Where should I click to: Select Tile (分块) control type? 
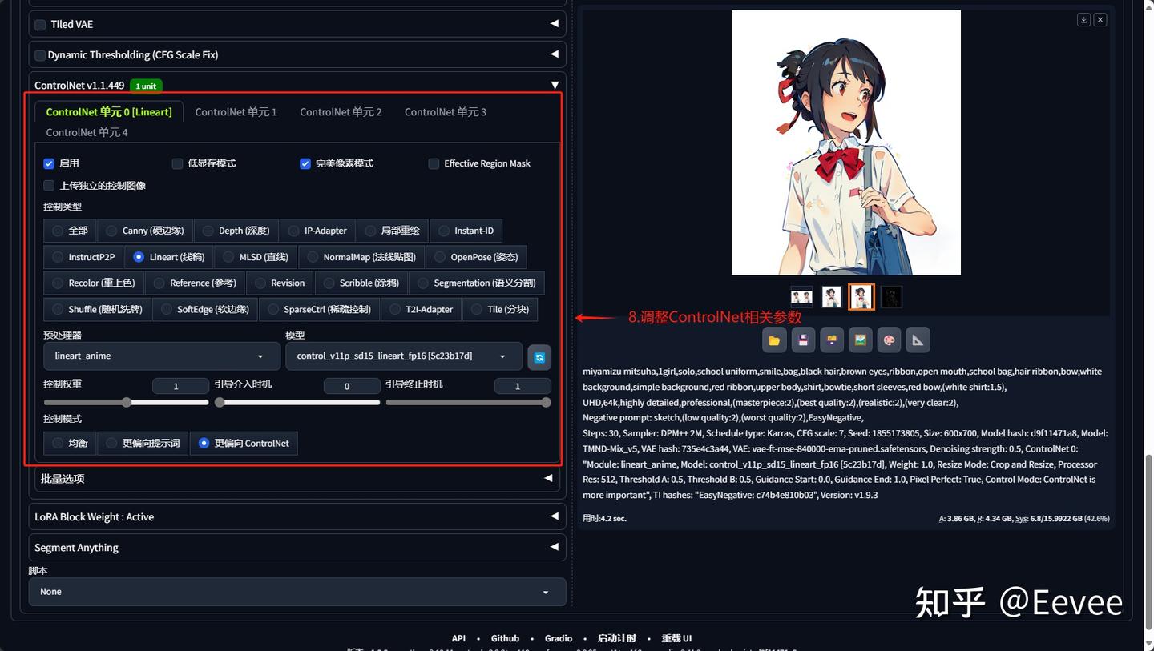(501, 310)
